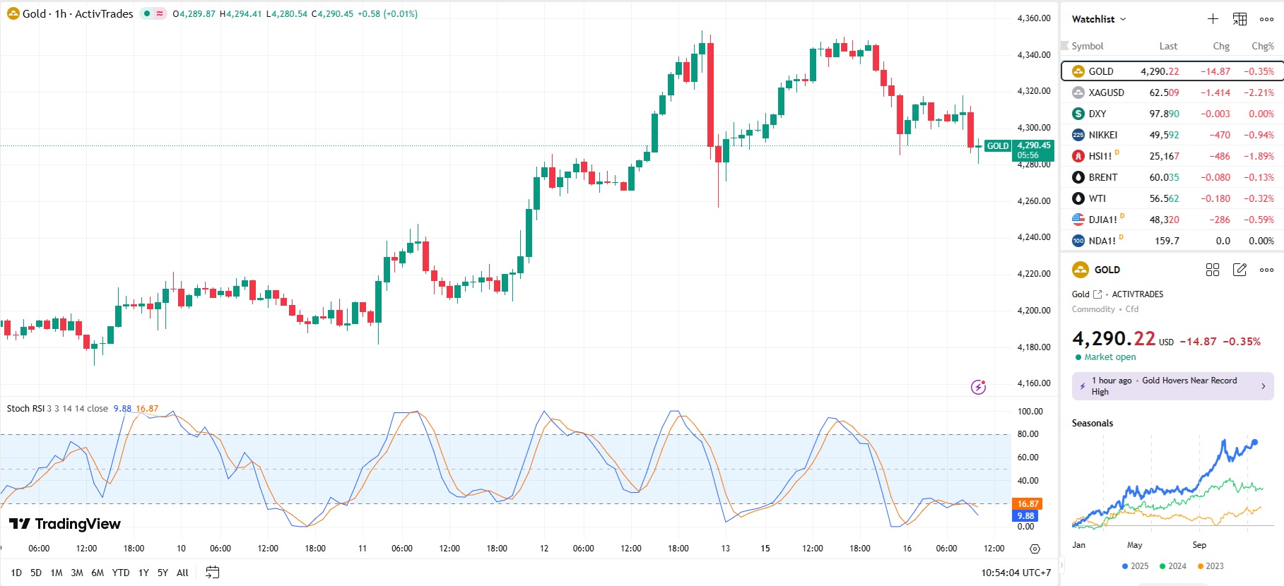Image resolution: width=1284 pixels, height=586 pixels.
Task: Select the 1D time range
Action: coord(16,573)
